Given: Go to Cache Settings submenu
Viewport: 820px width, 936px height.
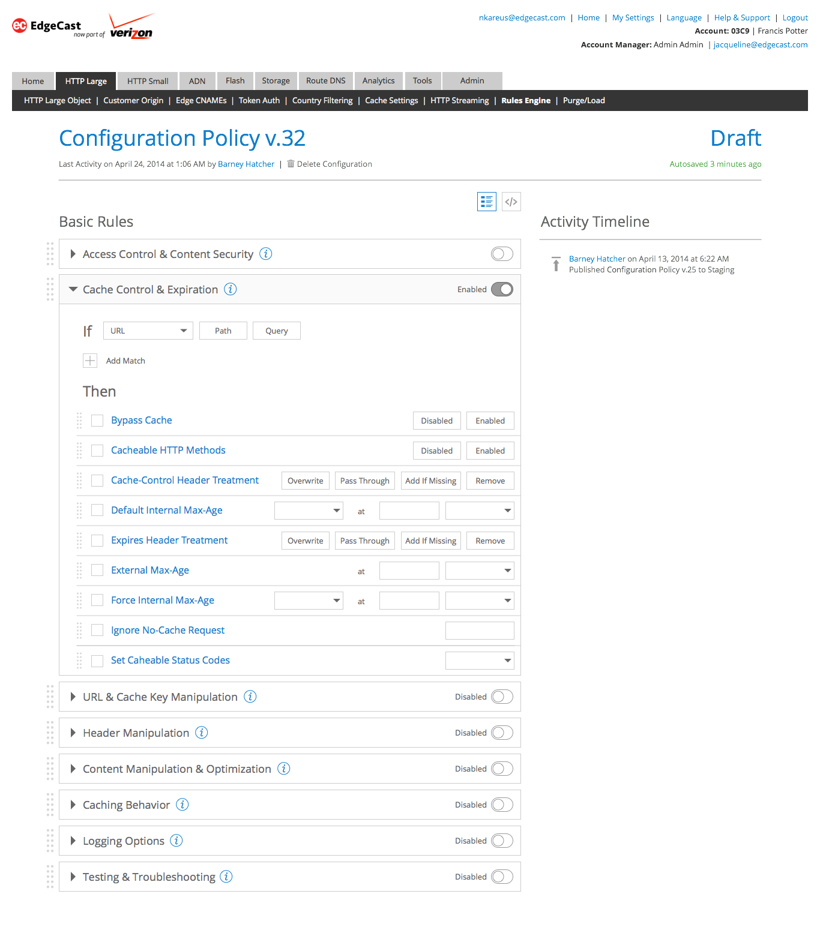Looking at the screenshot, I should [391, 100].
